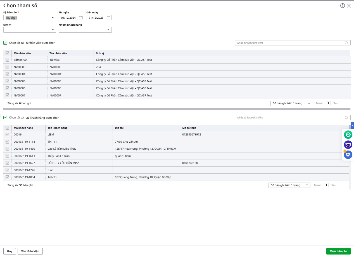Open the green chatbot assistant icon

(348, 135)
